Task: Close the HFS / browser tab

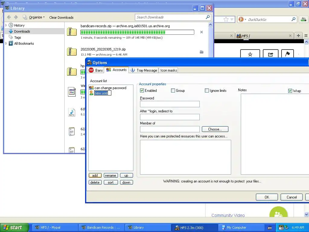Action: tap(290, 36)
